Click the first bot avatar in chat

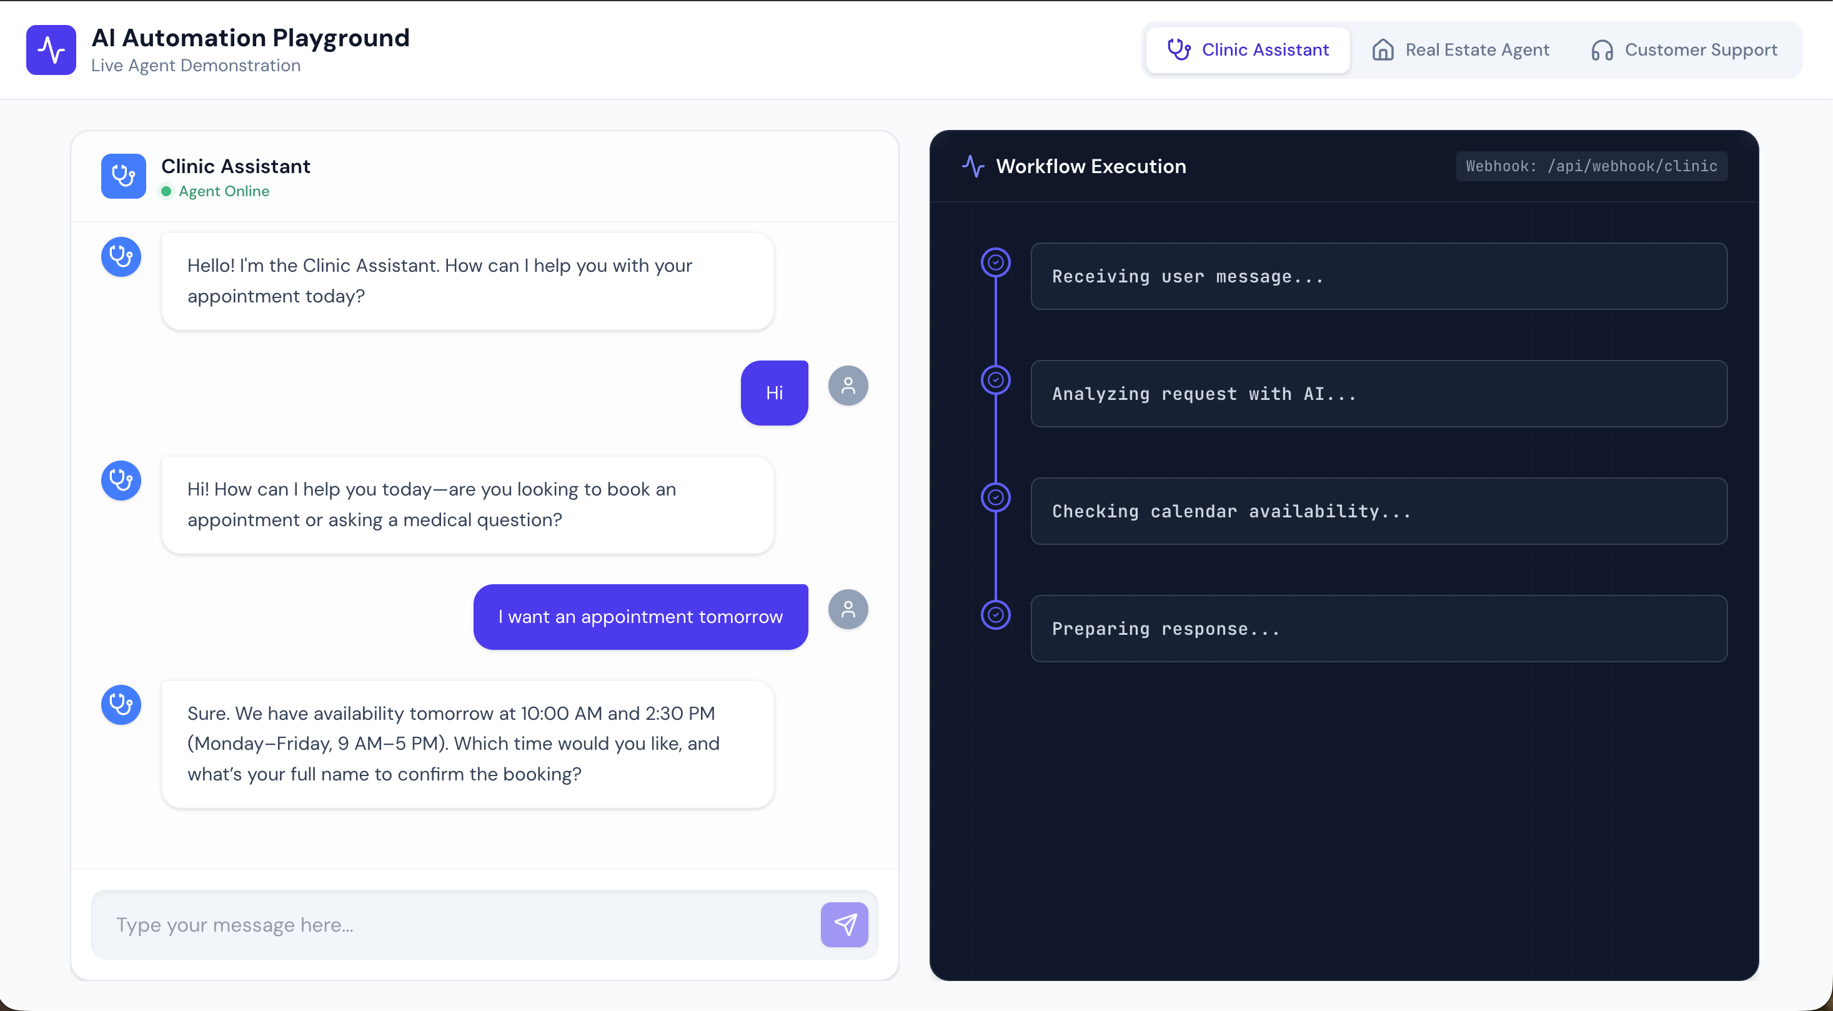pyautogui.click(x=121, y=257)
